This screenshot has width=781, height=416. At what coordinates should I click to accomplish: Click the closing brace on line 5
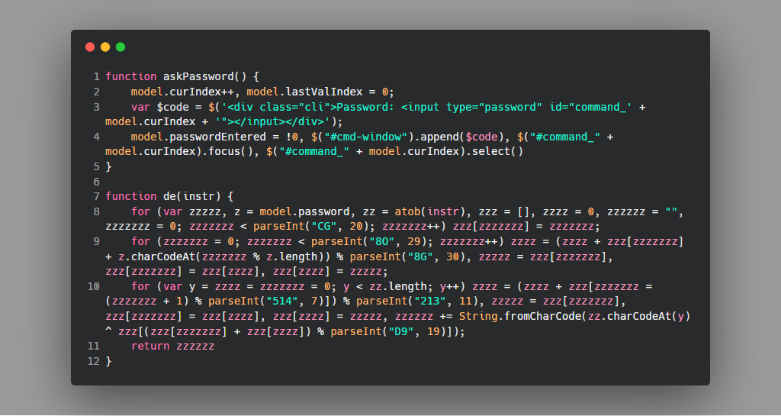pos(108,167)
